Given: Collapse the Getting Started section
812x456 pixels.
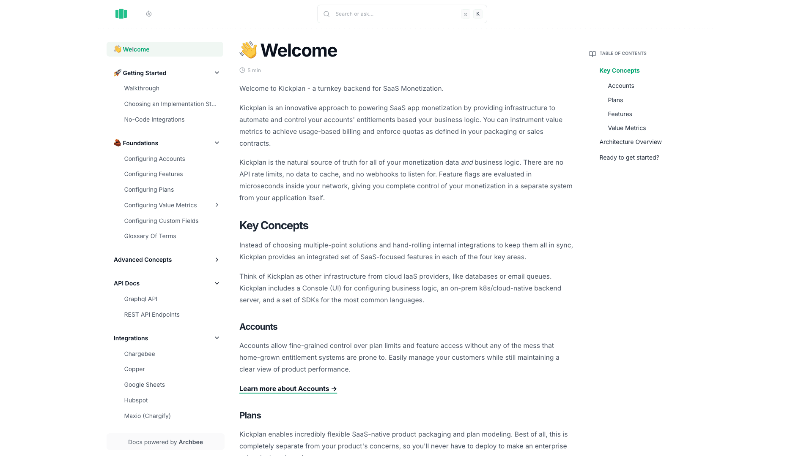Looking at the screenshot, I should pyautogui.click(x=217, y=73).
